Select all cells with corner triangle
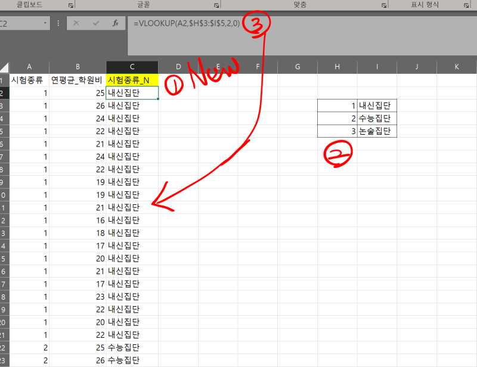 5,67
